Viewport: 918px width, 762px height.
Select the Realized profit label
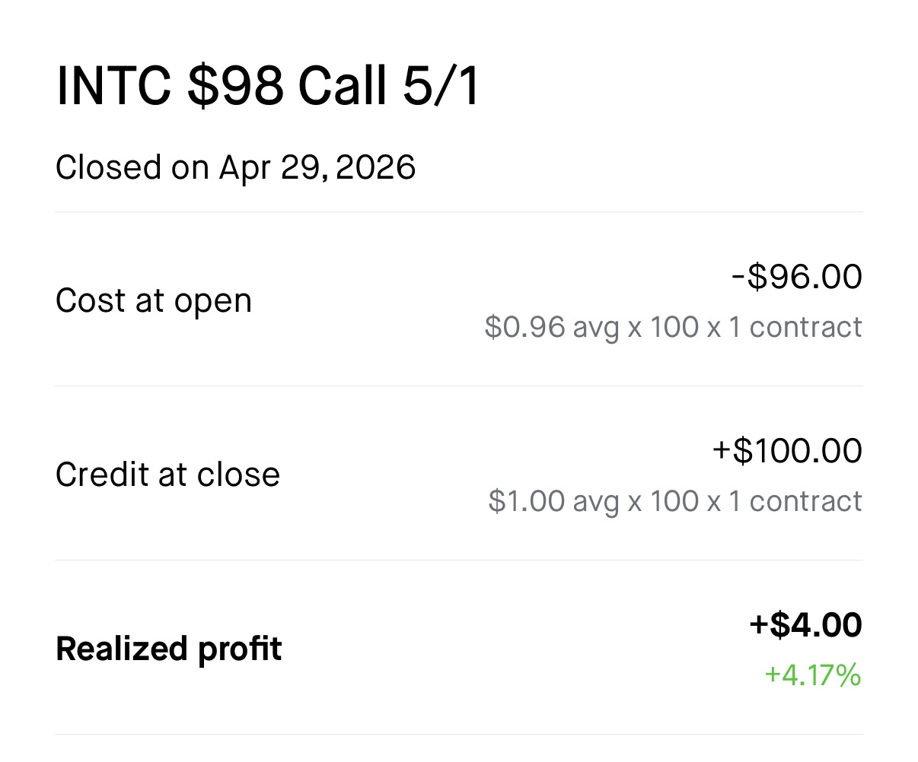[169, 649]
